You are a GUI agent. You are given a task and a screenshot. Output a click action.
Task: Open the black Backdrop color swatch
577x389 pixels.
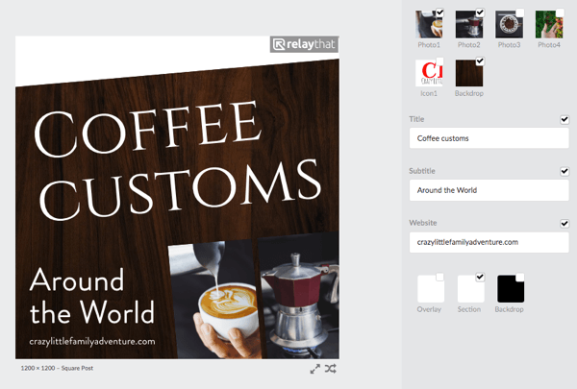[x=511, y=289]
